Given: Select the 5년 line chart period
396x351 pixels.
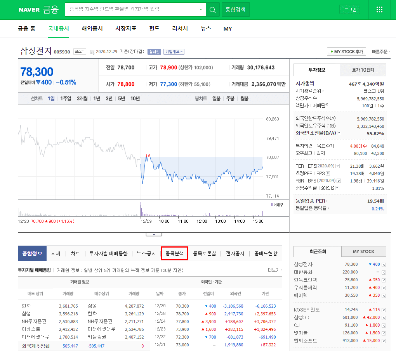Looking at the screenshot, I should click(x=122, y=98).
